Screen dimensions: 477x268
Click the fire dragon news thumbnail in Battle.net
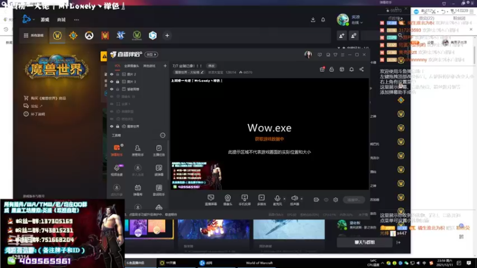pyautogui.click(x=213, y=229)
